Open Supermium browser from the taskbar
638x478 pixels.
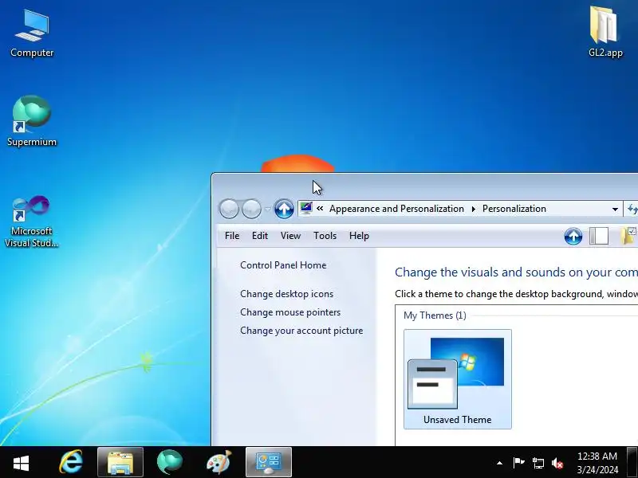[x=170, y=462]
